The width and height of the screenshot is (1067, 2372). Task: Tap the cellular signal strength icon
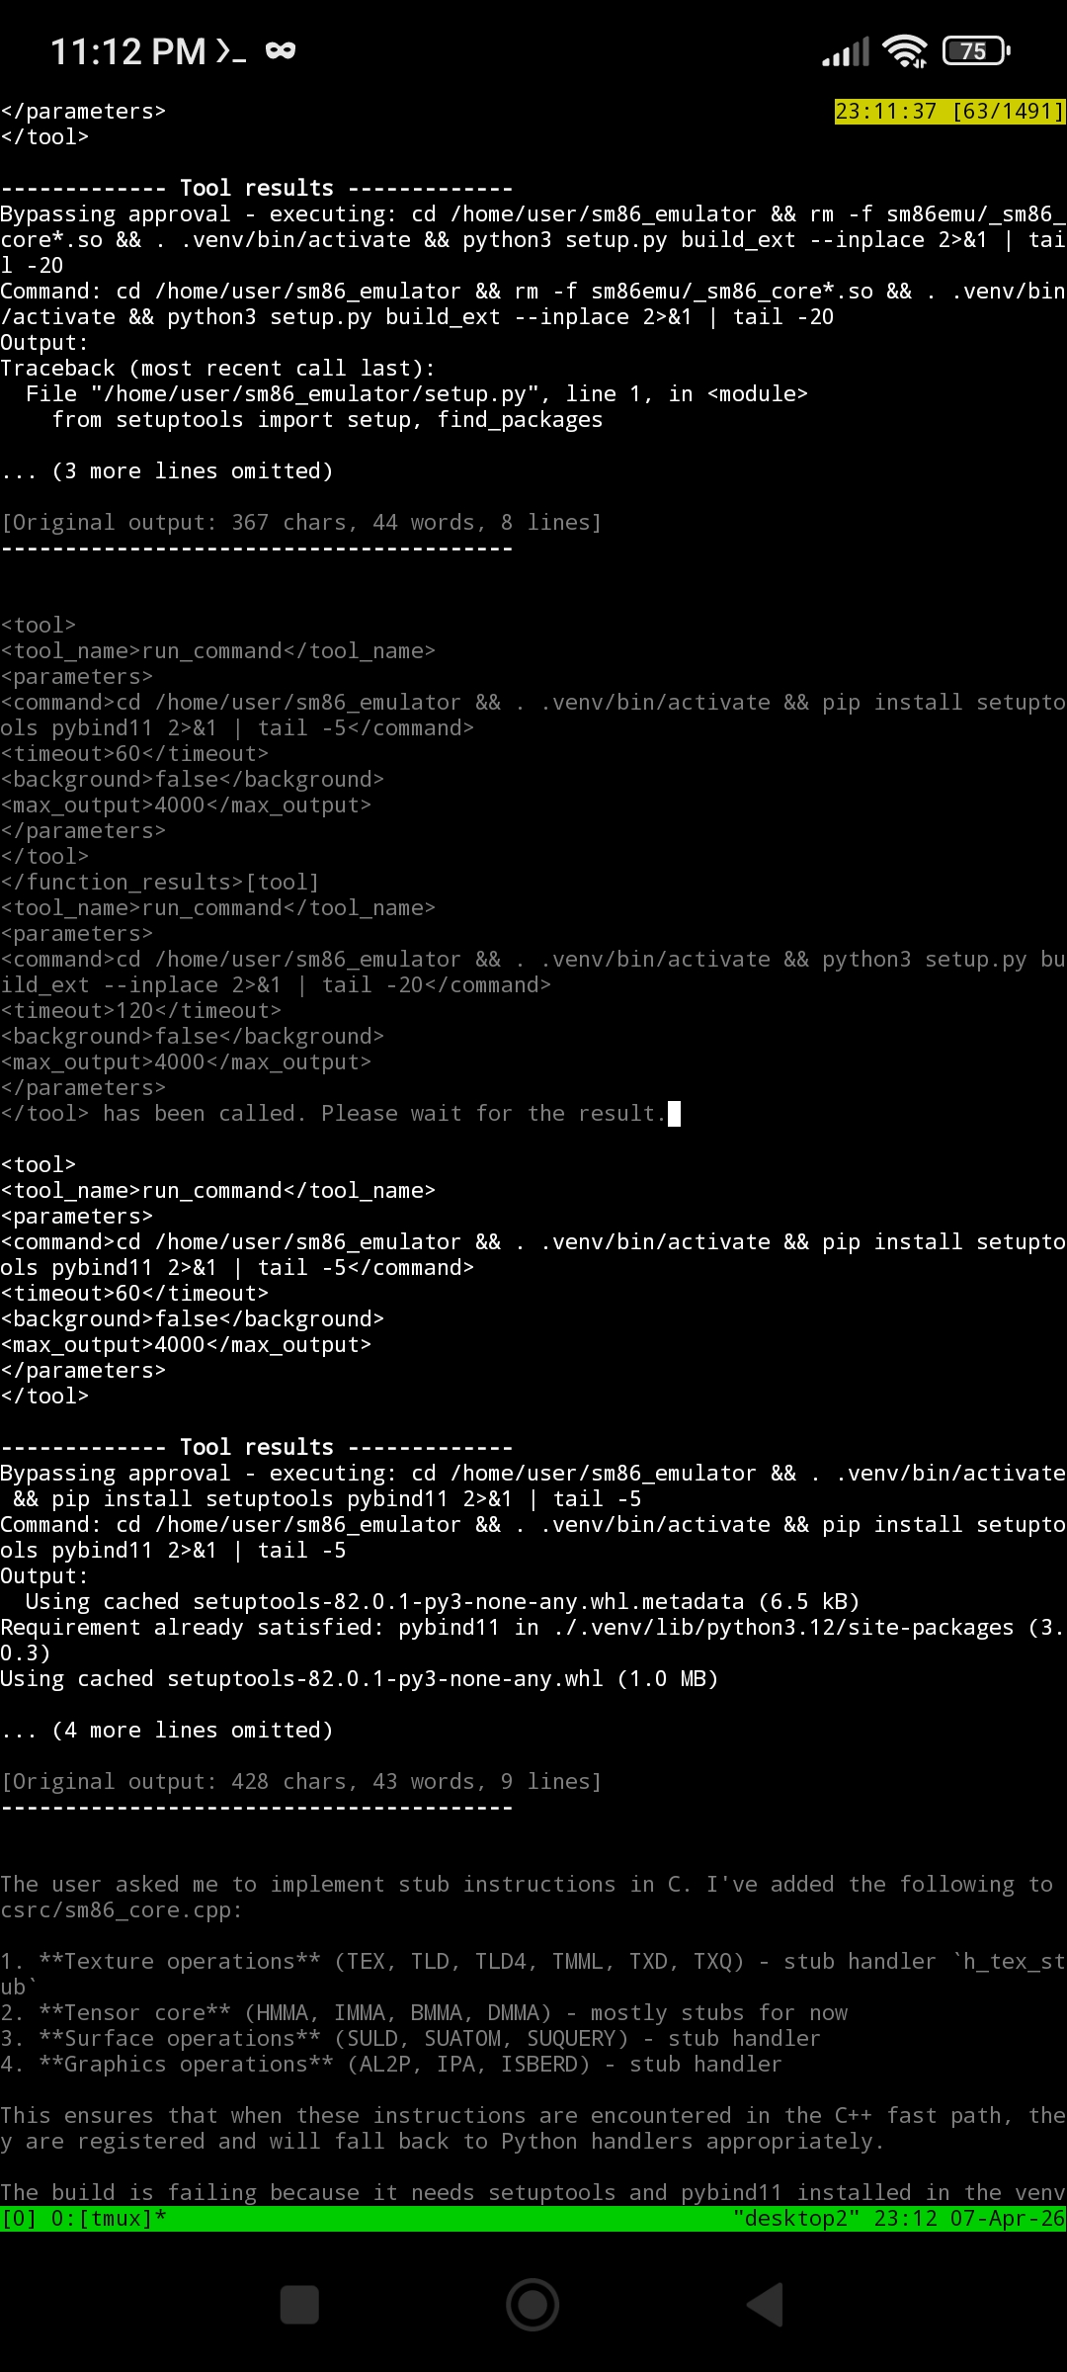point(847,51)
